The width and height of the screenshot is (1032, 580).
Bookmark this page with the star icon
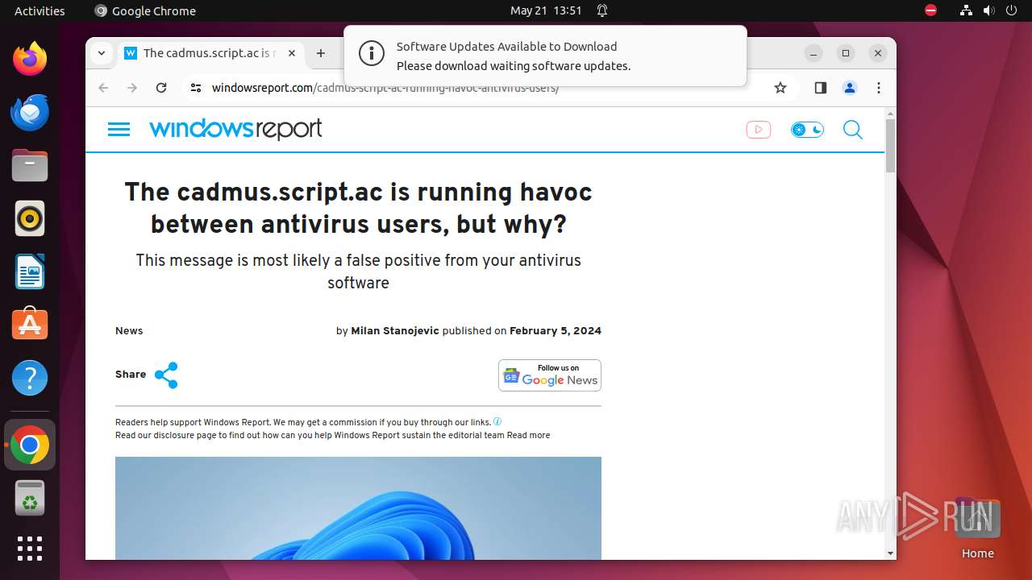[780, 88]
